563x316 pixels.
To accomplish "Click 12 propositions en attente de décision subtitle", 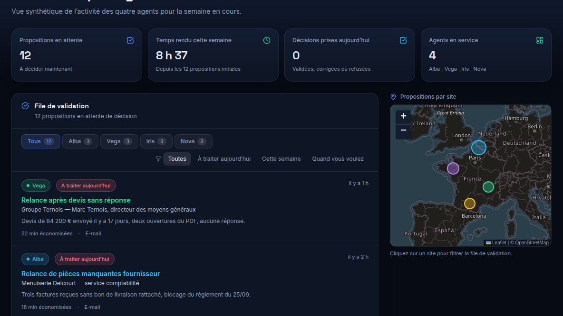I will pyautogui.click(x=86, y=116).
